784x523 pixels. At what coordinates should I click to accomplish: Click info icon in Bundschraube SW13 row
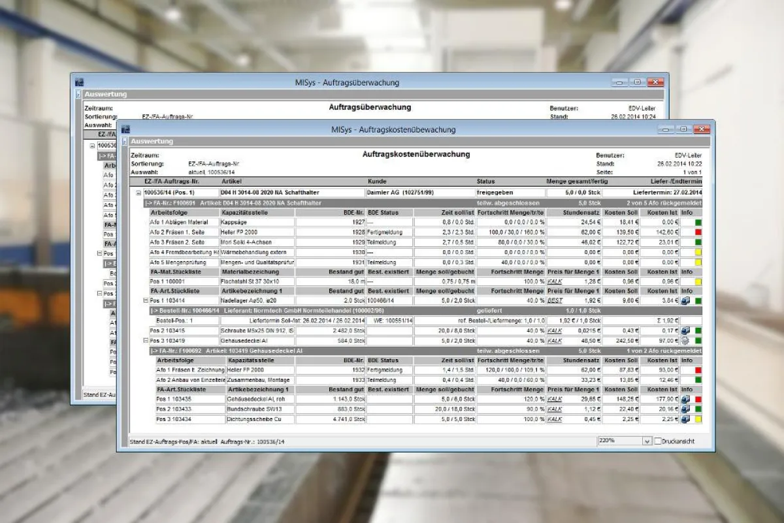coord(685,409)
